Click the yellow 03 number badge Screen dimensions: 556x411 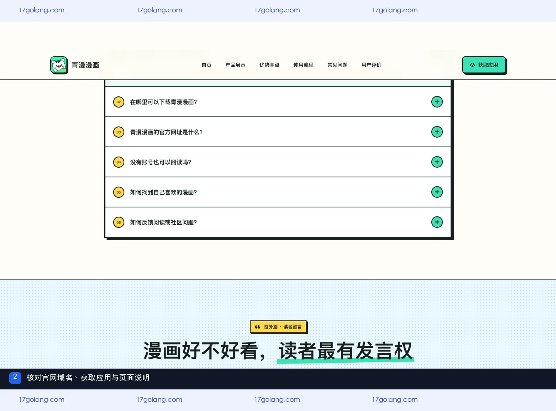[x=119, y=132]
